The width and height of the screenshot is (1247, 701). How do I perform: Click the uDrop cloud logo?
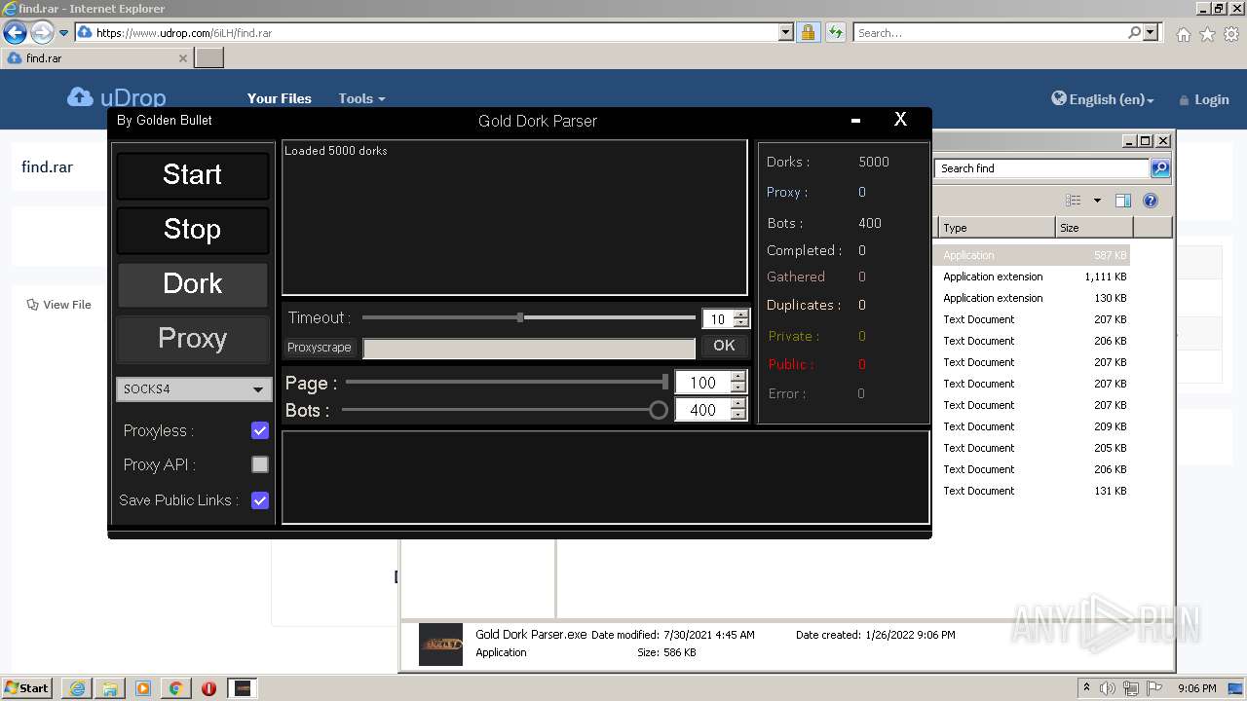[x=116, y=98]
